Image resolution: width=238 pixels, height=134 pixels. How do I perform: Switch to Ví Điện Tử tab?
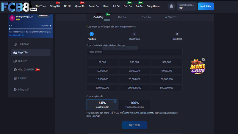170,17
